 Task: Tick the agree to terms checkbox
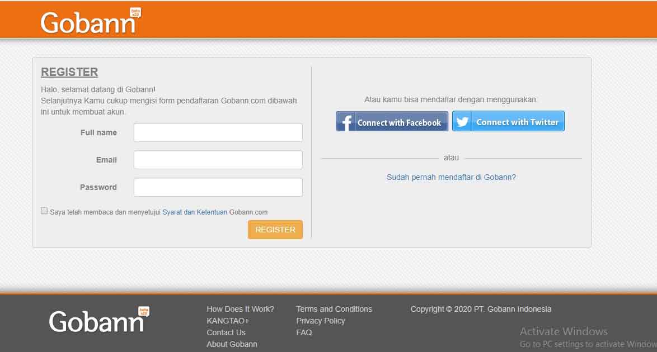(44, 211)
